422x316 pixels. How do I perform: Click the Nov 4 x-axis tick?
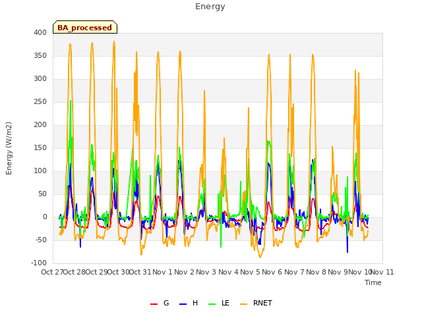tap(228, 272)
